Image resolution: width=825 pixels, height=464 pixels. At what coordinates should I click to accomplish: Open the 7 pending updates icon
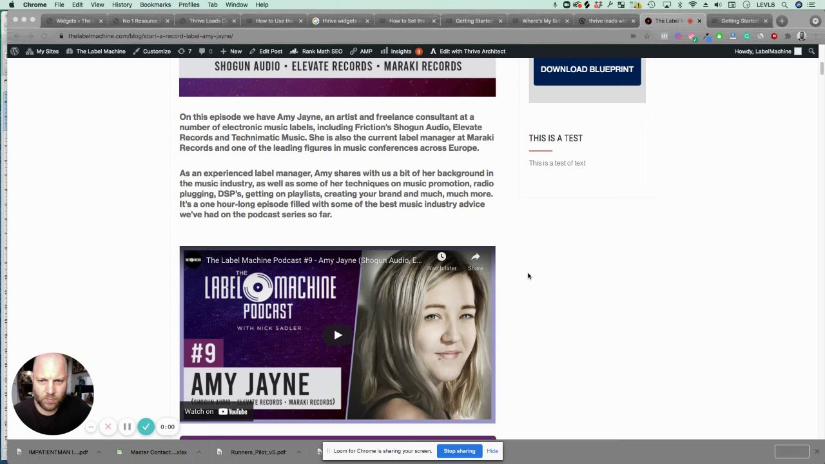184,52
